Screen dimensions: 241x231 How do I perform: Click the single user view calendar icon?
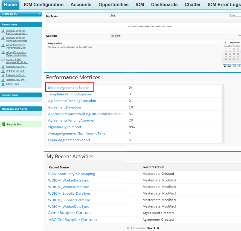coord(225,66)
